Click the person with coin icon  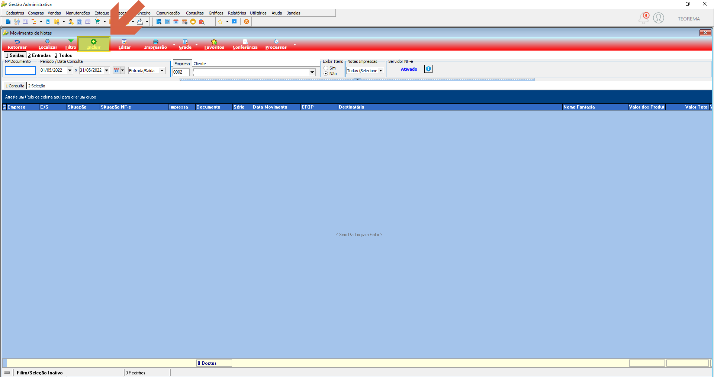pyautogui.click(x=71, y=22)
